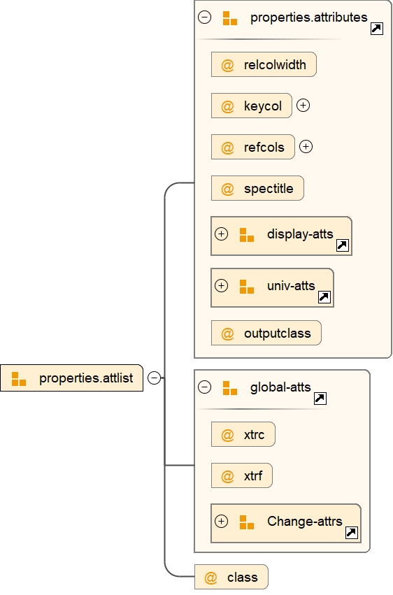This screenshot has height=595, width=393.
Task: Click the @ icon of keycol
Action: 227,106
